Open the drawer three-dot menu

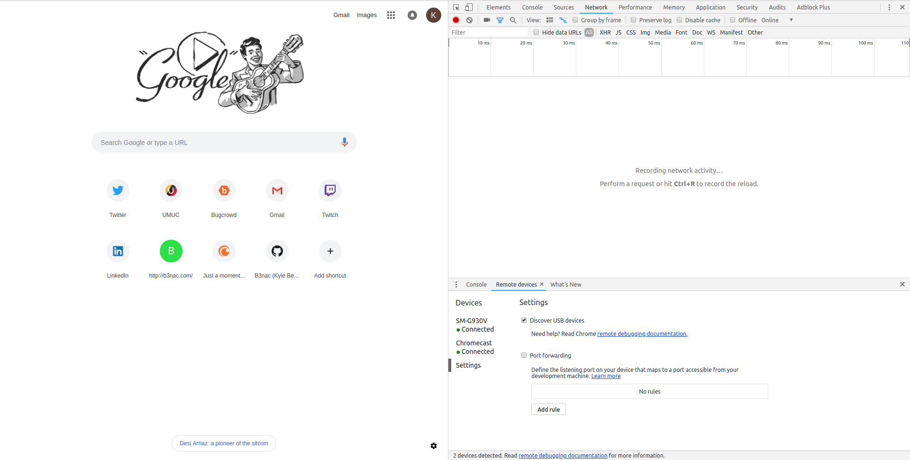[x=456, y=284]
